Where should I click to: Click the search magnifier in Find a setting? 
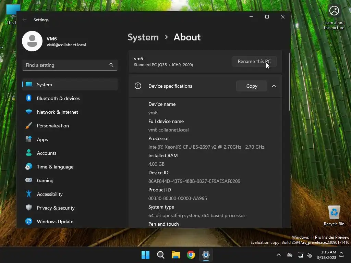pos(111,65)
